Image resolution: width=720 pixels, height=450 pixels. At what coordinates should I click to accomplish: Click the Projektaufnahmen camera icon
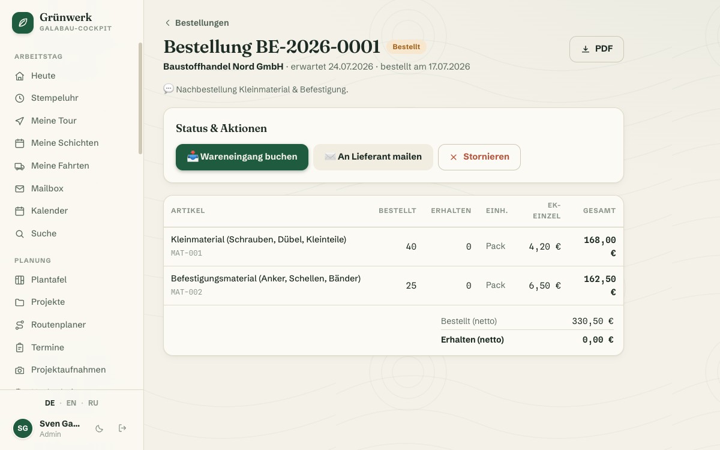tap(20, 370)
